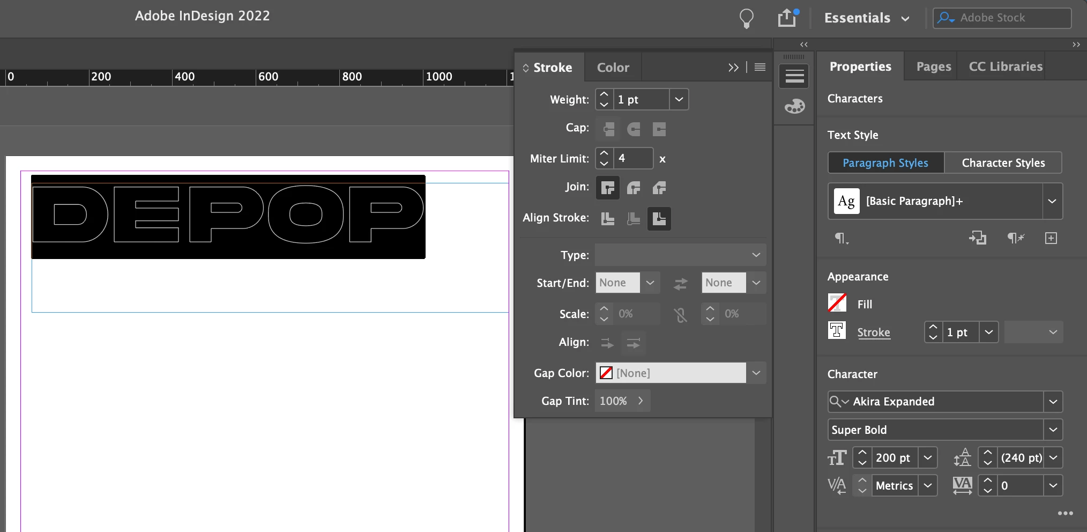
Task: Open the Essentials workspace switcher
Action: click(866, 18)
